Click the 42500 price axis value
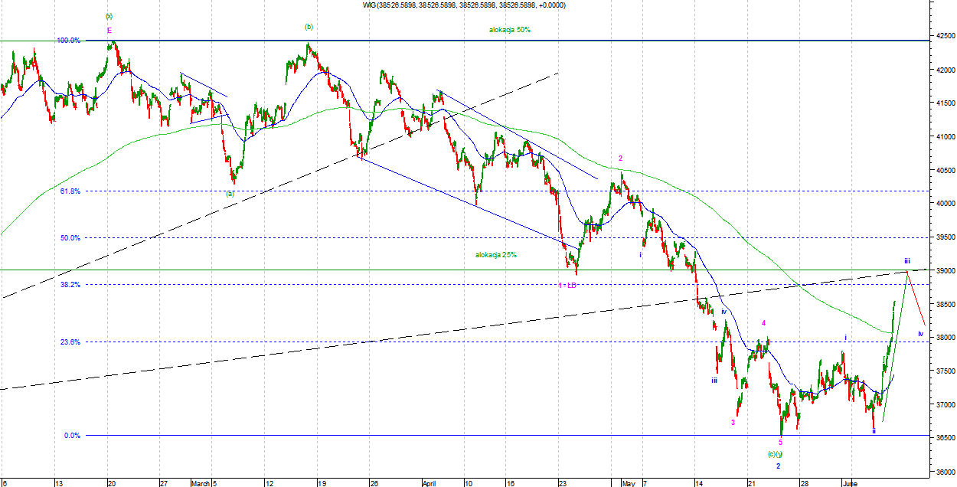The width and height of the screenshot is (957, 487). 943,36
